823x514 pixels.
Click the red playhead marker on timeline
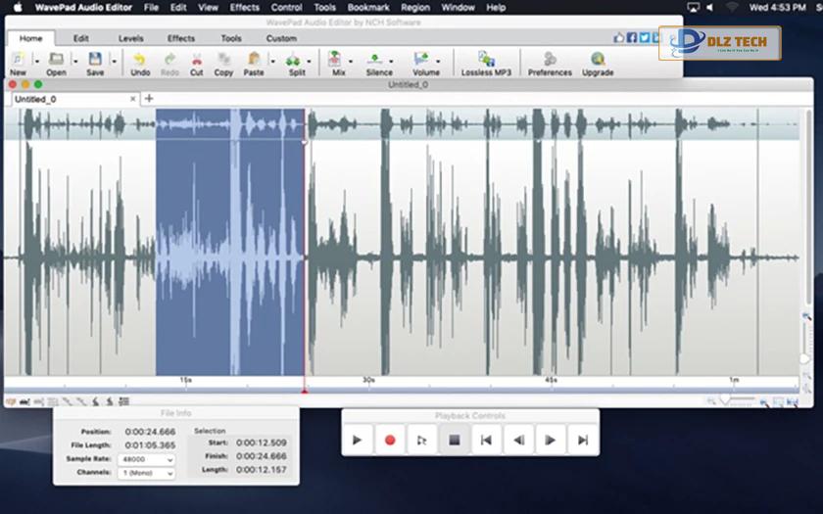pyautogui.click(x=305, y=391)
